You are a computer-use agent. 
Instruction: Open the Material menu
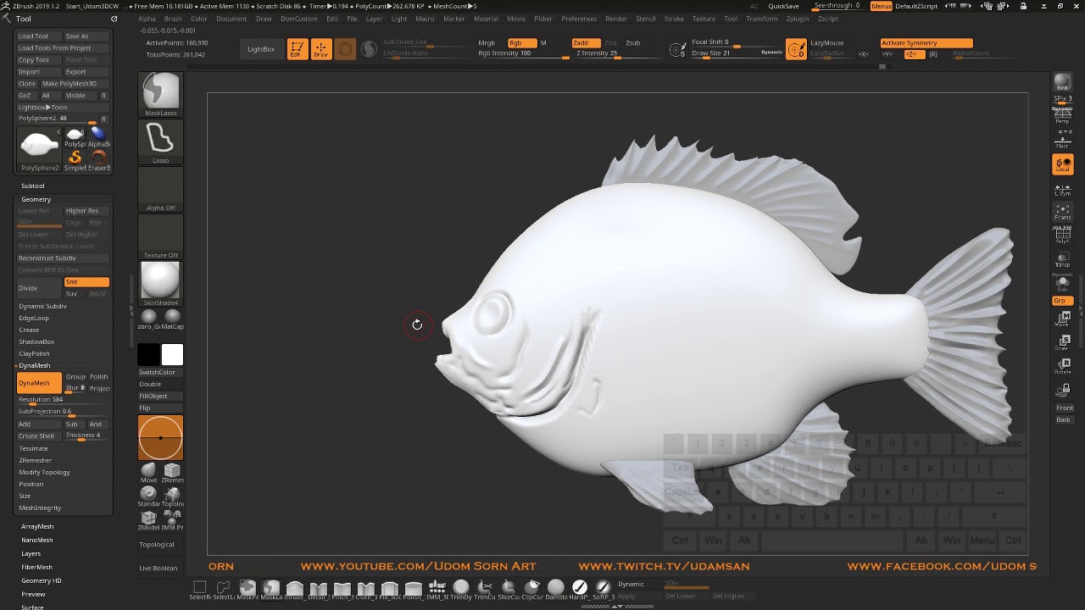point(486,19)
